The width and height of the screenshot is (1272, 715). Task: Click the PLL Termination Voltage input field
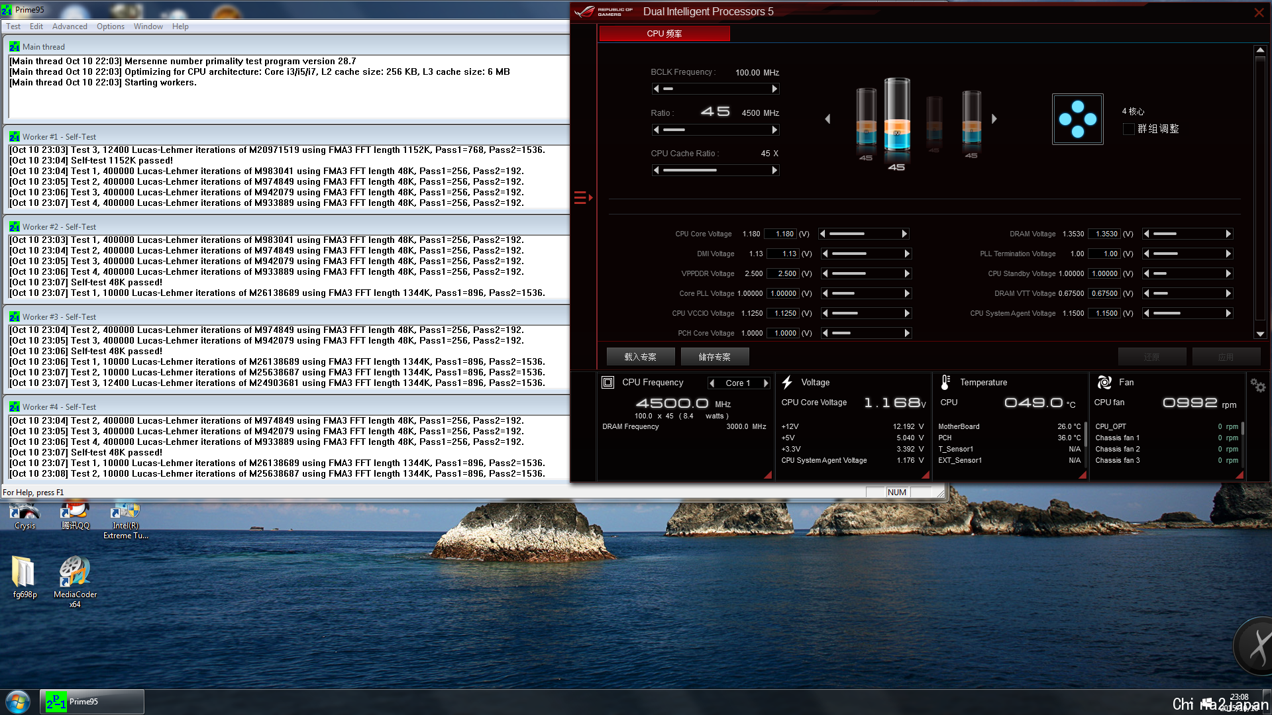pos(1104,254)
